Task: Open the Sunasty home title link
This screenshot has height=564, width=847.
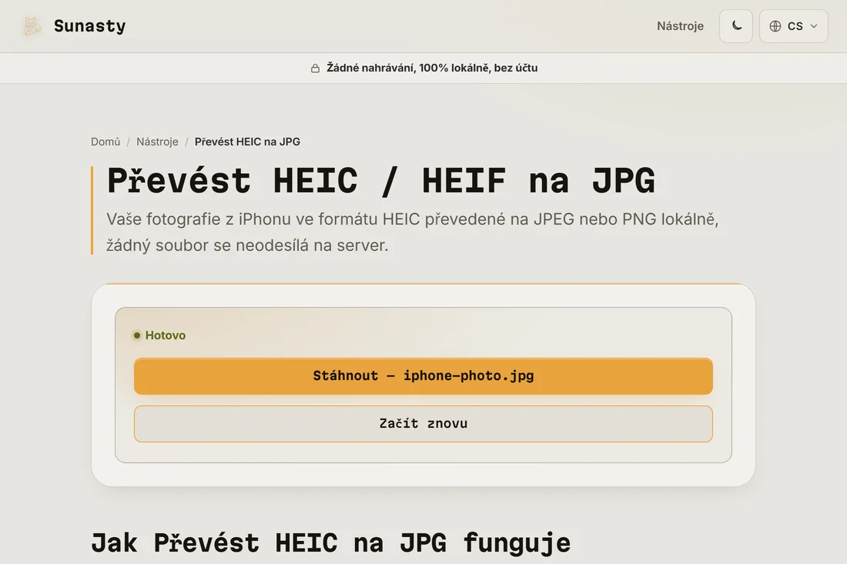Action: pyautogui.click(x=89, y=26)
